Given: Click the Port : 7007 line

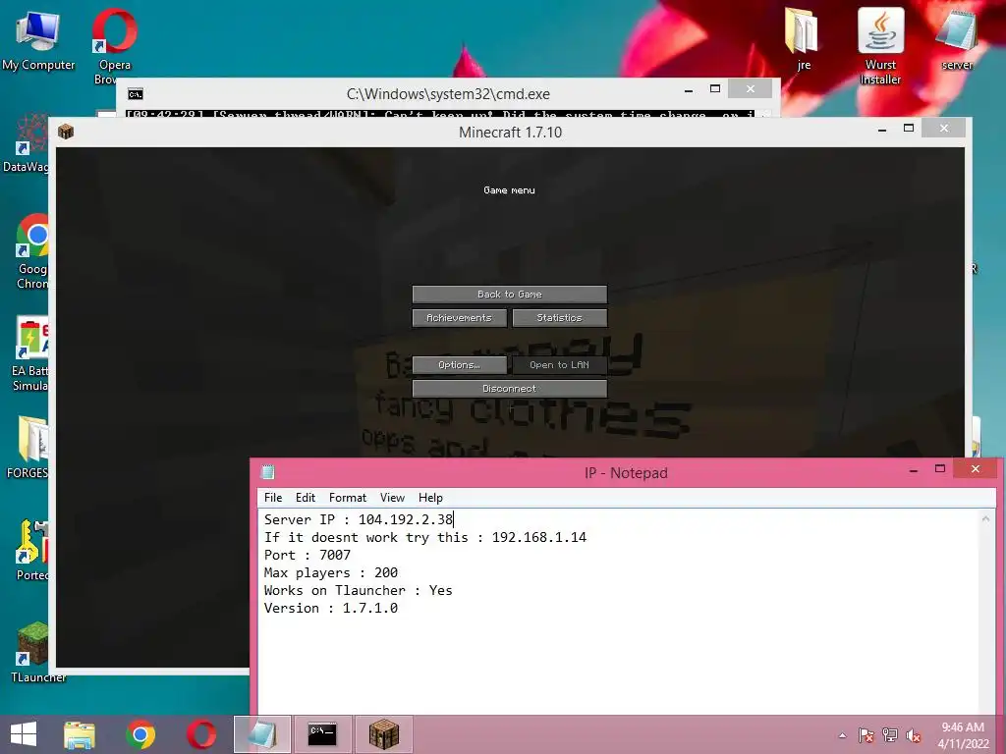Looking at the screenshot, I should click(307, 555).
